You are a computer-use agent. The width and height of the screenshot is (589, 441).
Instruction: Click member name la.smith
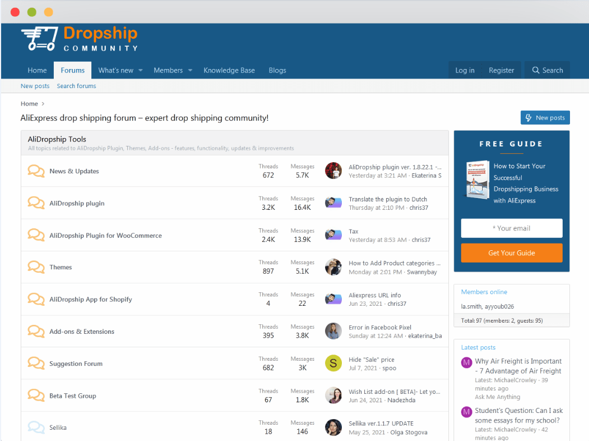[x=471, y=306]
